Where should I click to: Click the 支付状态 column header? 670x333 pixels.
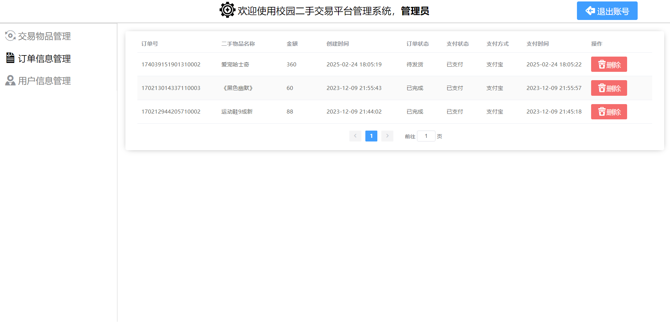(x=458, y=44)
